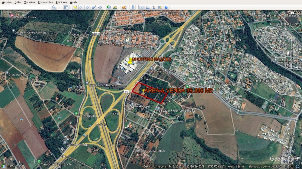Image resolution: width=302 pixels, height=169 pixels.
Task: Click into the search text field
Action: click(24, 7)
